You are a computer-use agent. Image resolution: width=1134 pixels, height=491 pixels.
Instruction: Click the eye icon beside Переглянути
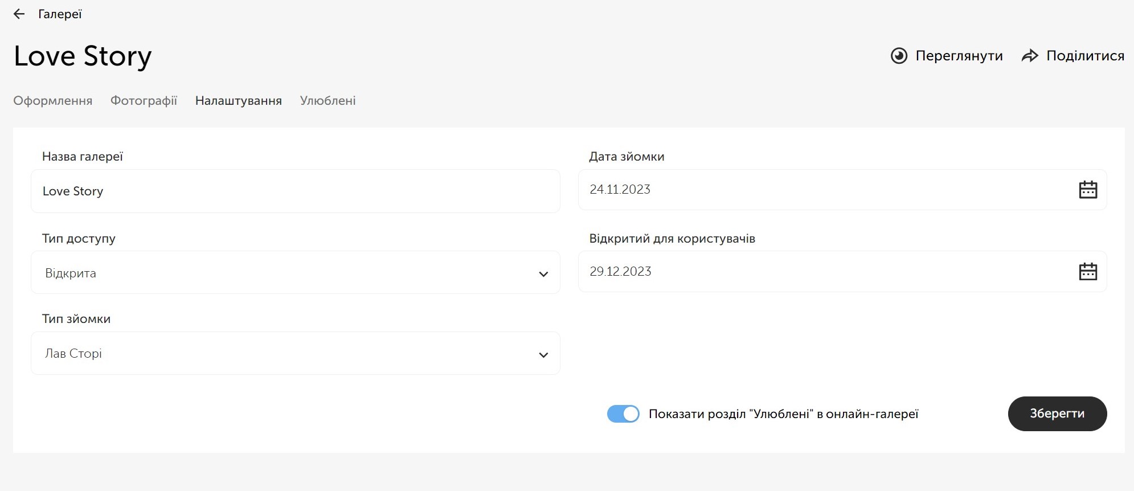(x=899, y=56)
